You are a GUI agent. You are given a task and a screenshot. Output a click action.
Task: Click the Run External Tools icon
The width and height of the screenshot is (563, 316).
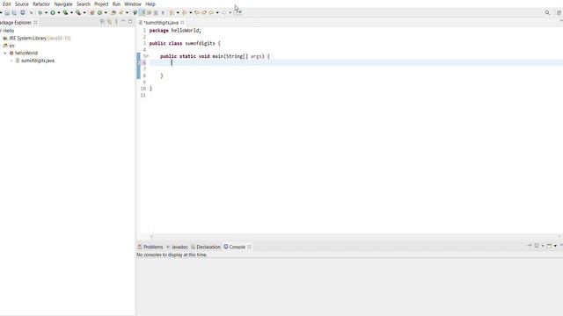pos(78,12)
